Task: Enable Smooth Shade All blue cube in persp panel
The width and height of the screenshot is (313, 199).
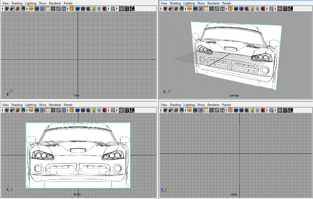Action: [x=236, y=9]
